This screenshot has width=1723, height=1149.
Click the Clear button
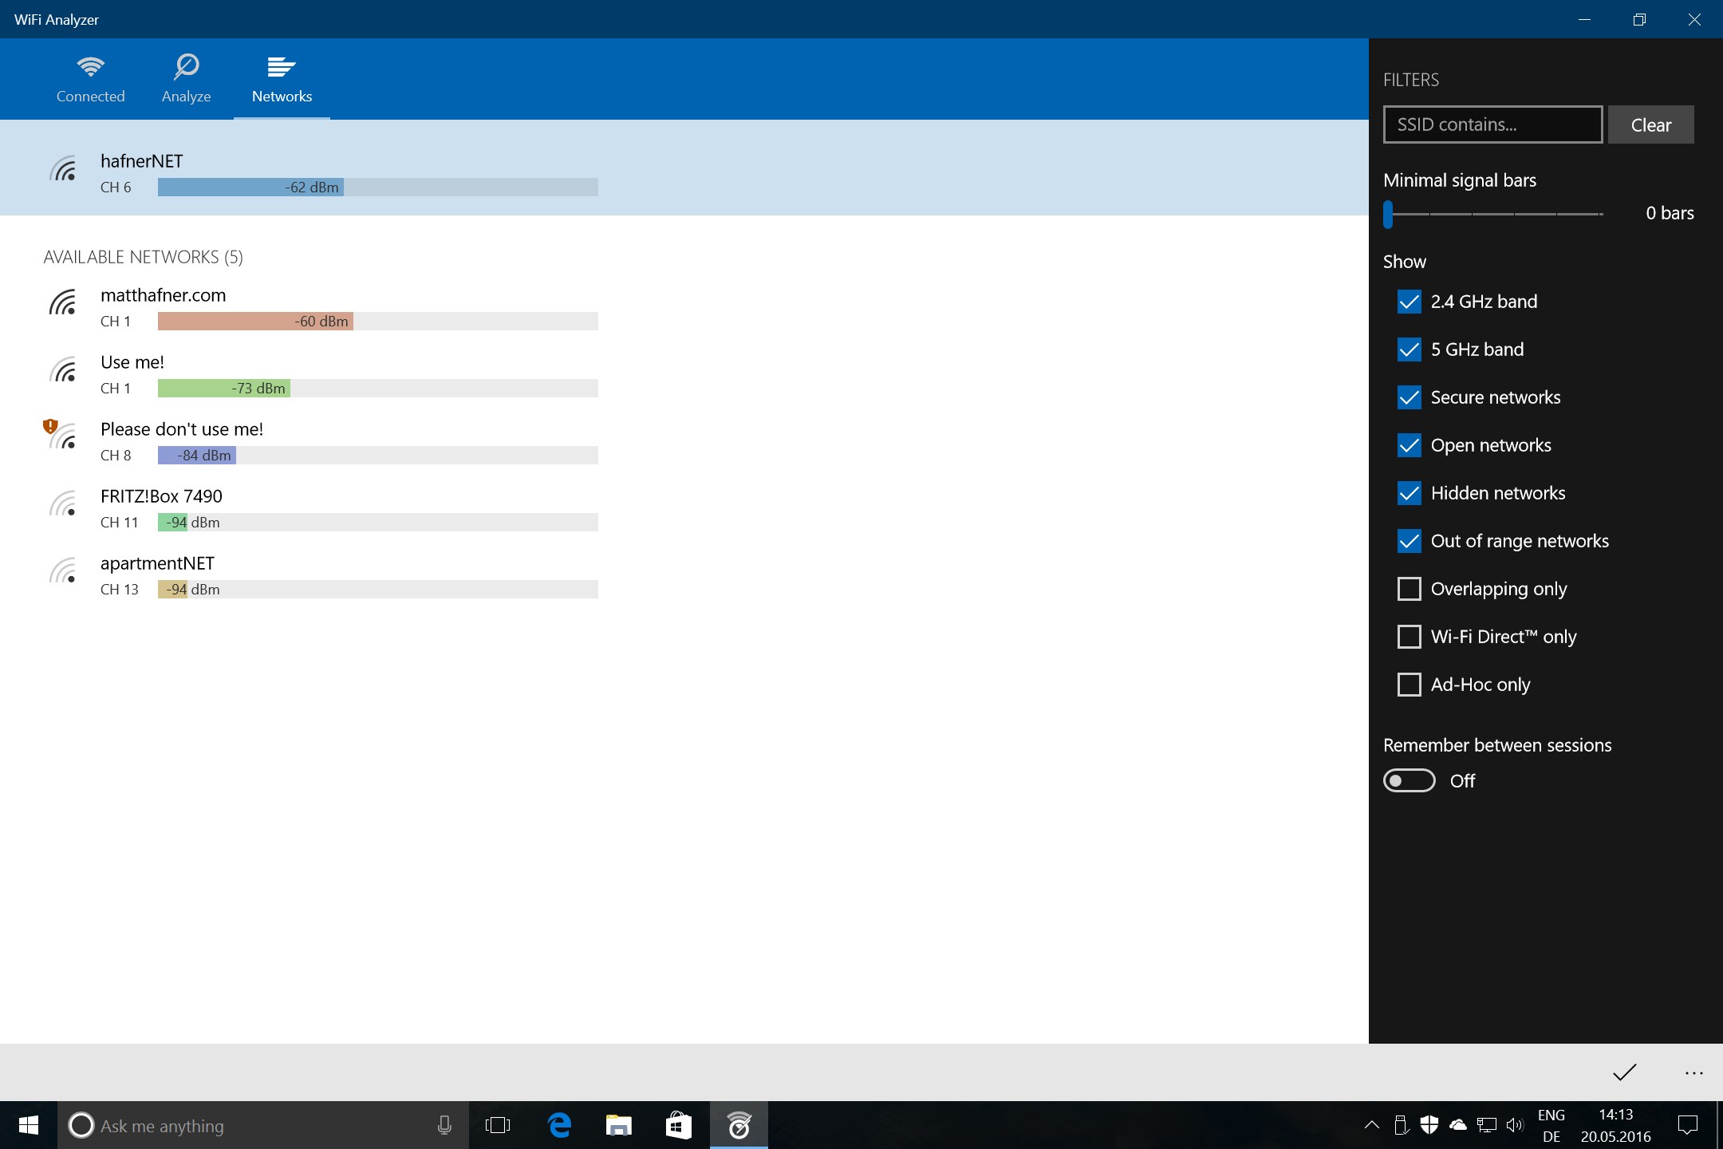1650,124
